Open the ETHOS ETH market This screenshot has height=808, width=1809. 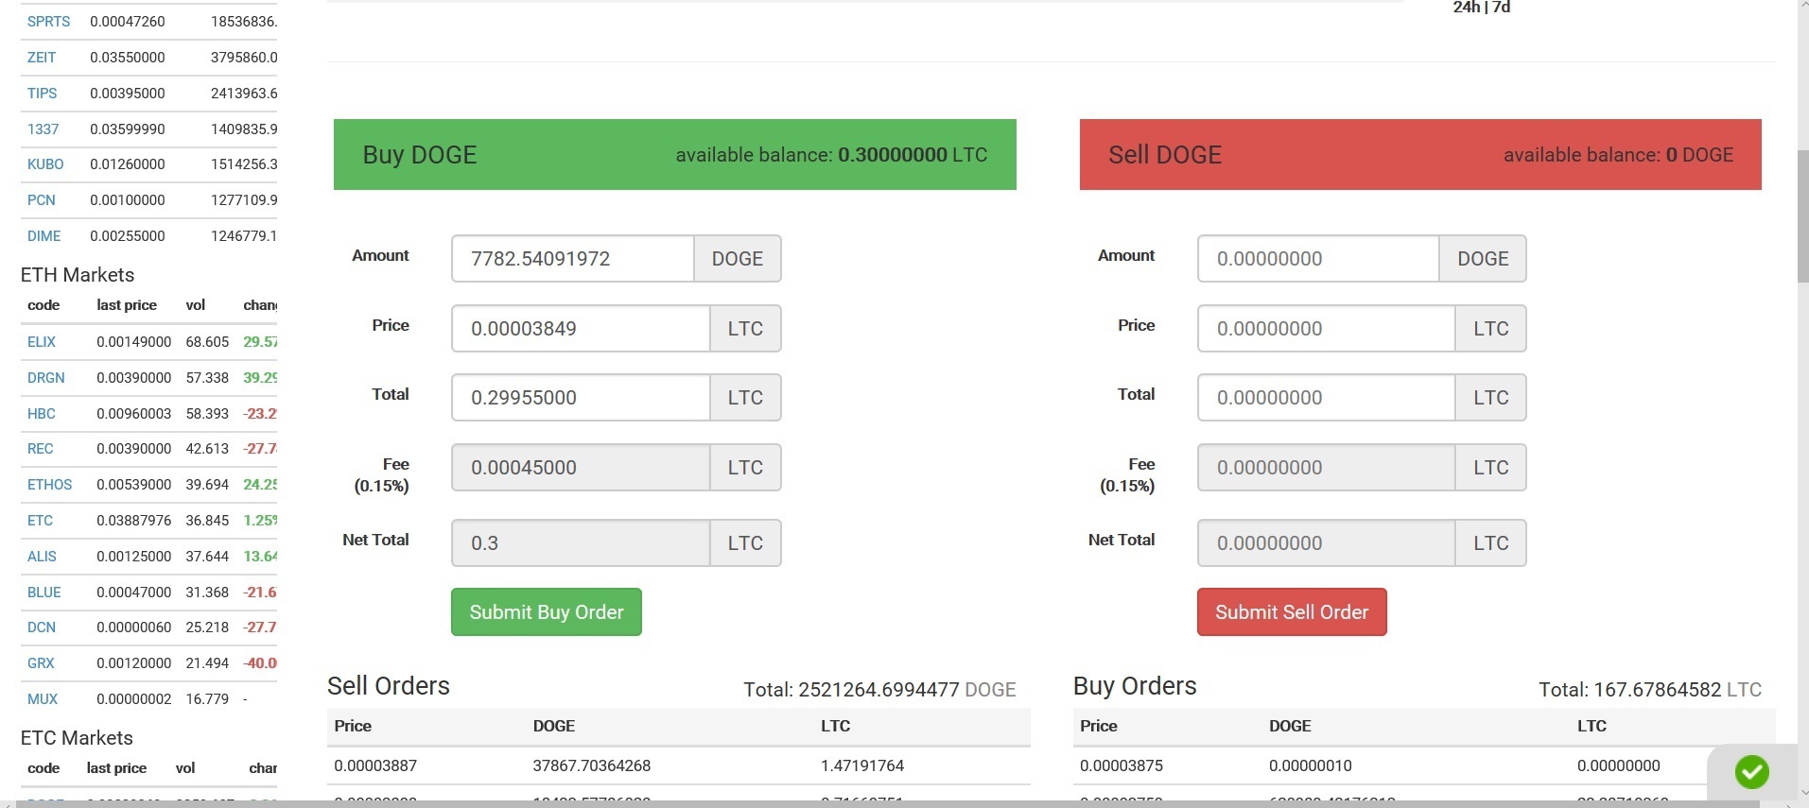49,484
